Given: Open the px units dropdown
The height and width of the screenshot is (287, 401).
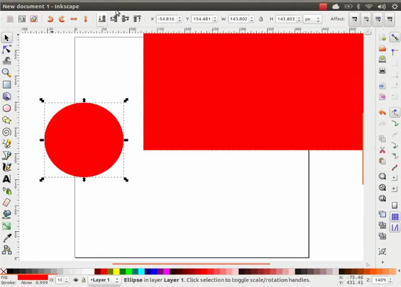Looking at the screenshot, I should tap(312, 19).
